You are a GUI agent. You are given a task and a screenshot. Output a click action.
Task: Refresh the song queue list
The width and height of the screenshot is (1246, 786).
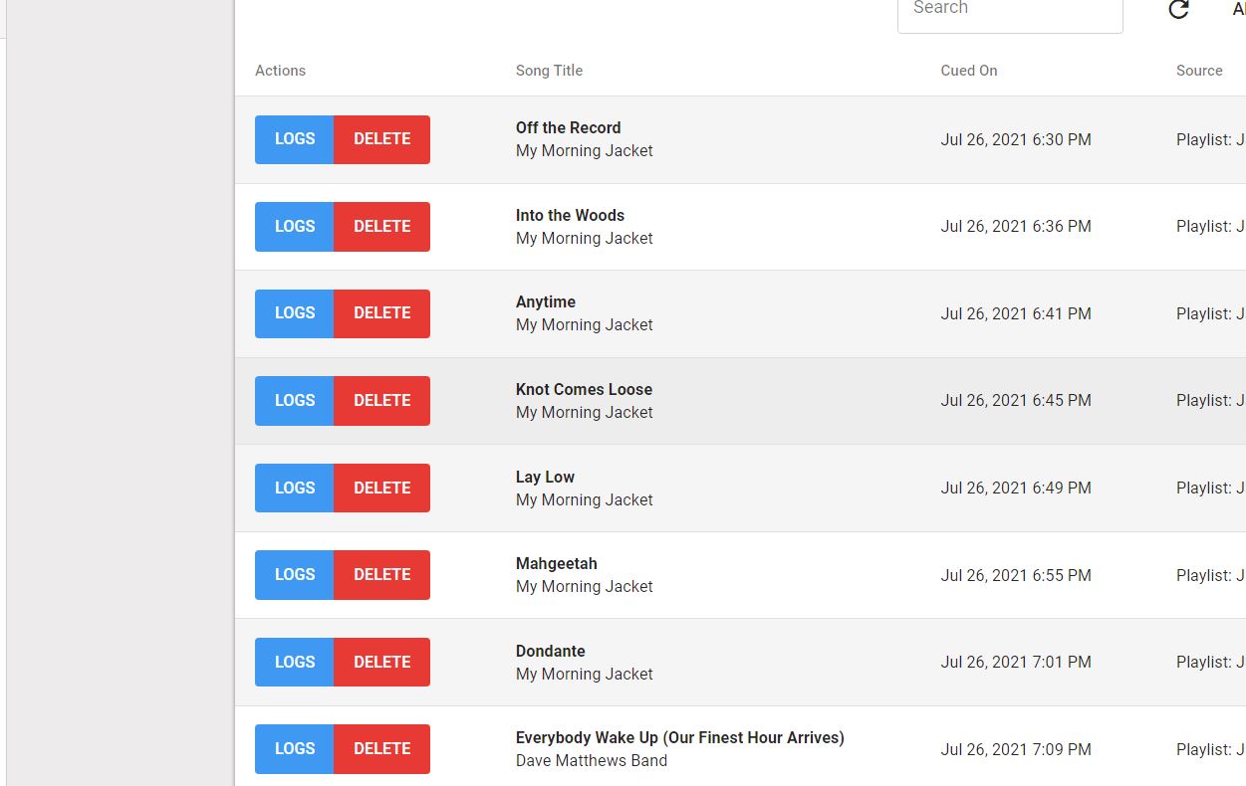1178,10
